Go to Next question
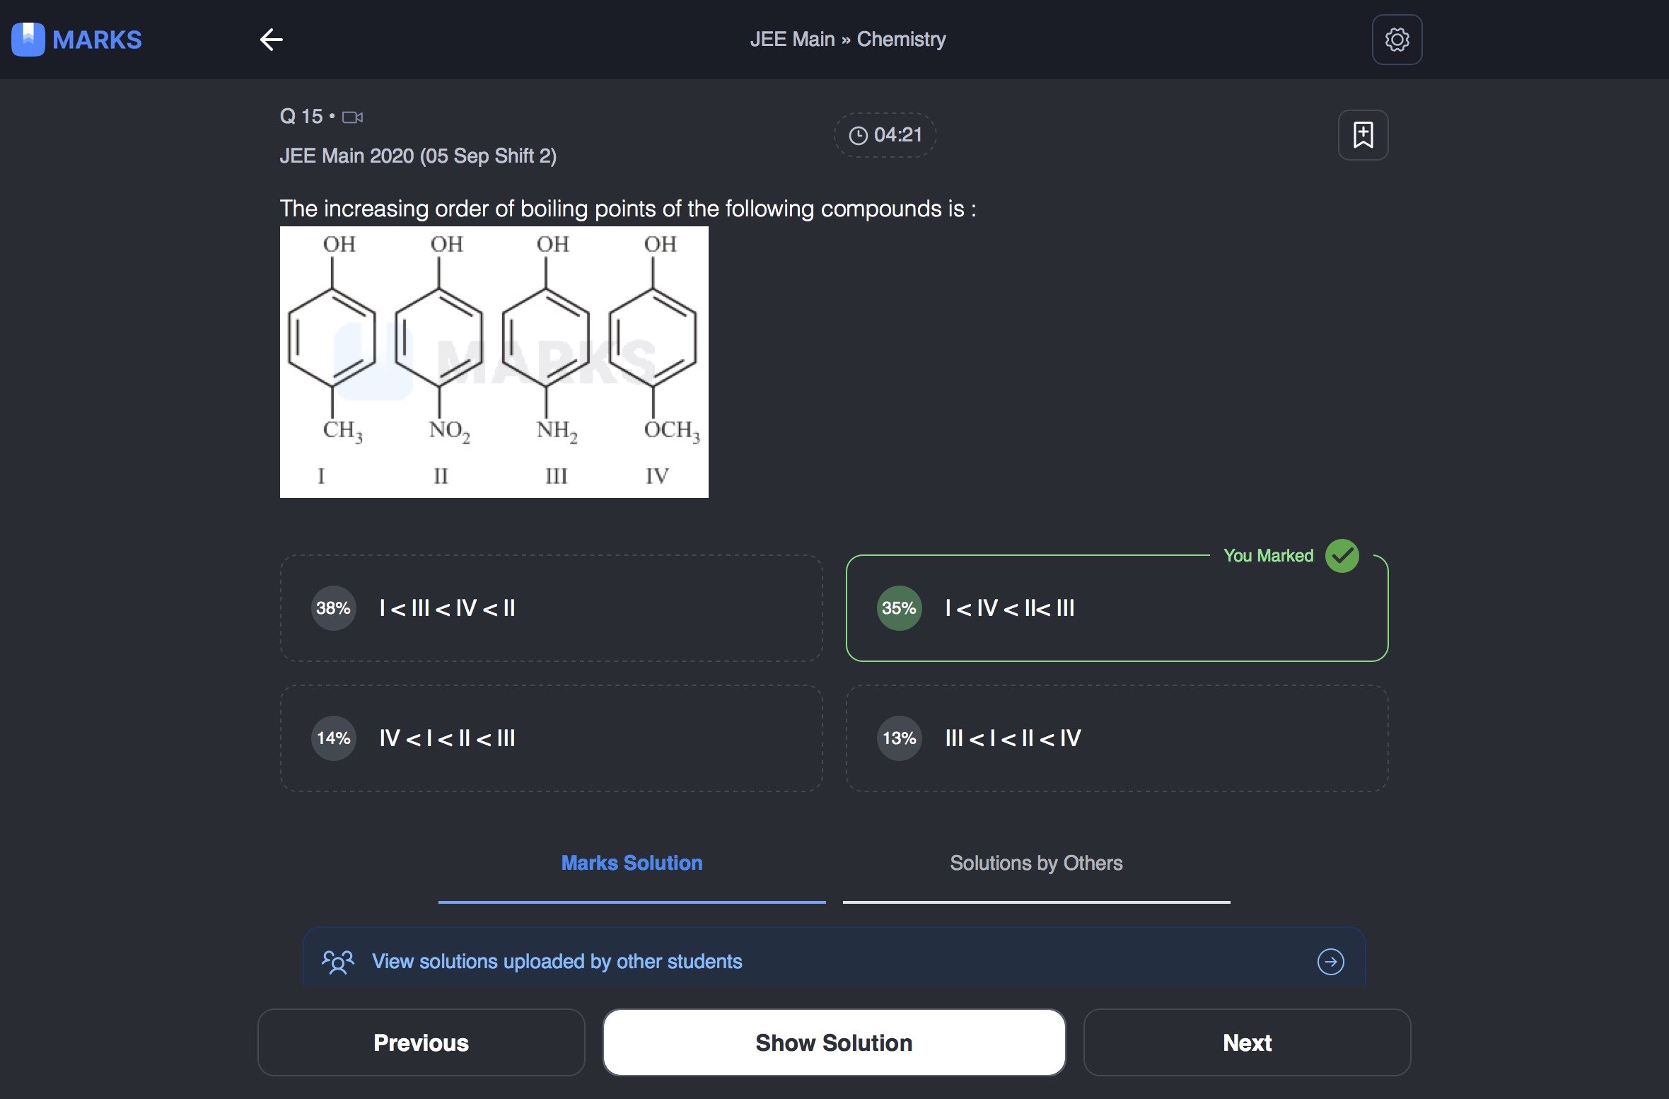This screenshot has height=1099, width=1669. [x=1247, y=1042]
